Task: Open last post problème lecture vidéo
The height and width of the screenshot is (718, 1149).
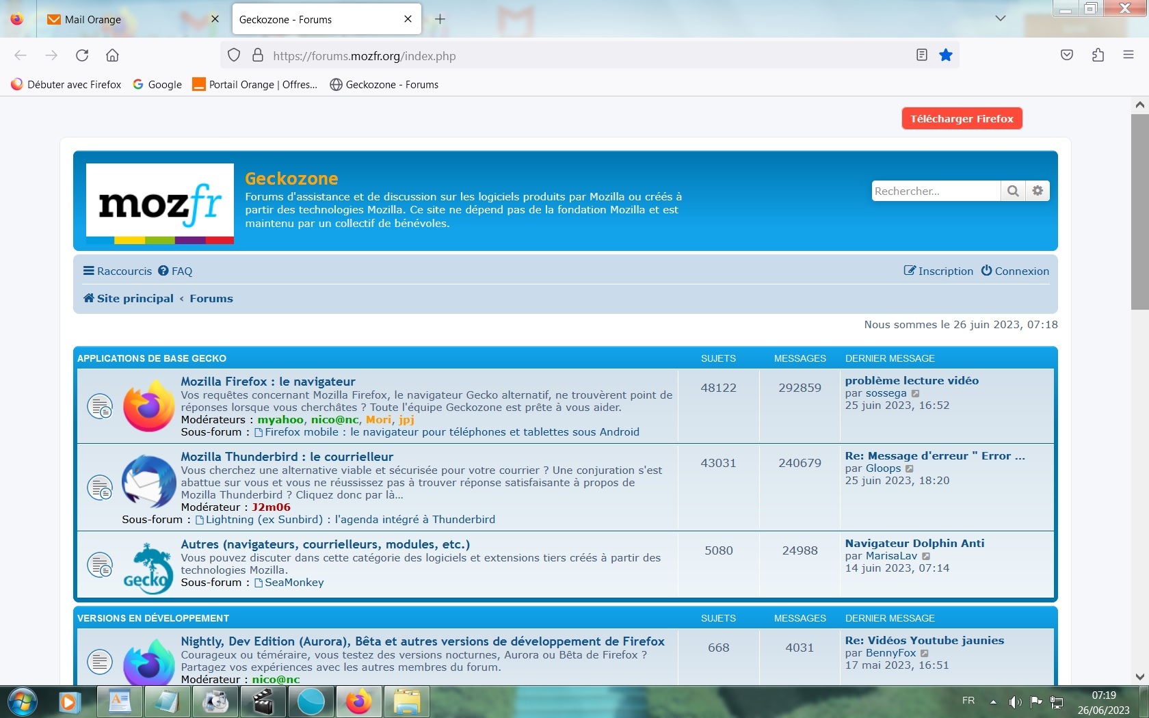Action: [912, 381]
